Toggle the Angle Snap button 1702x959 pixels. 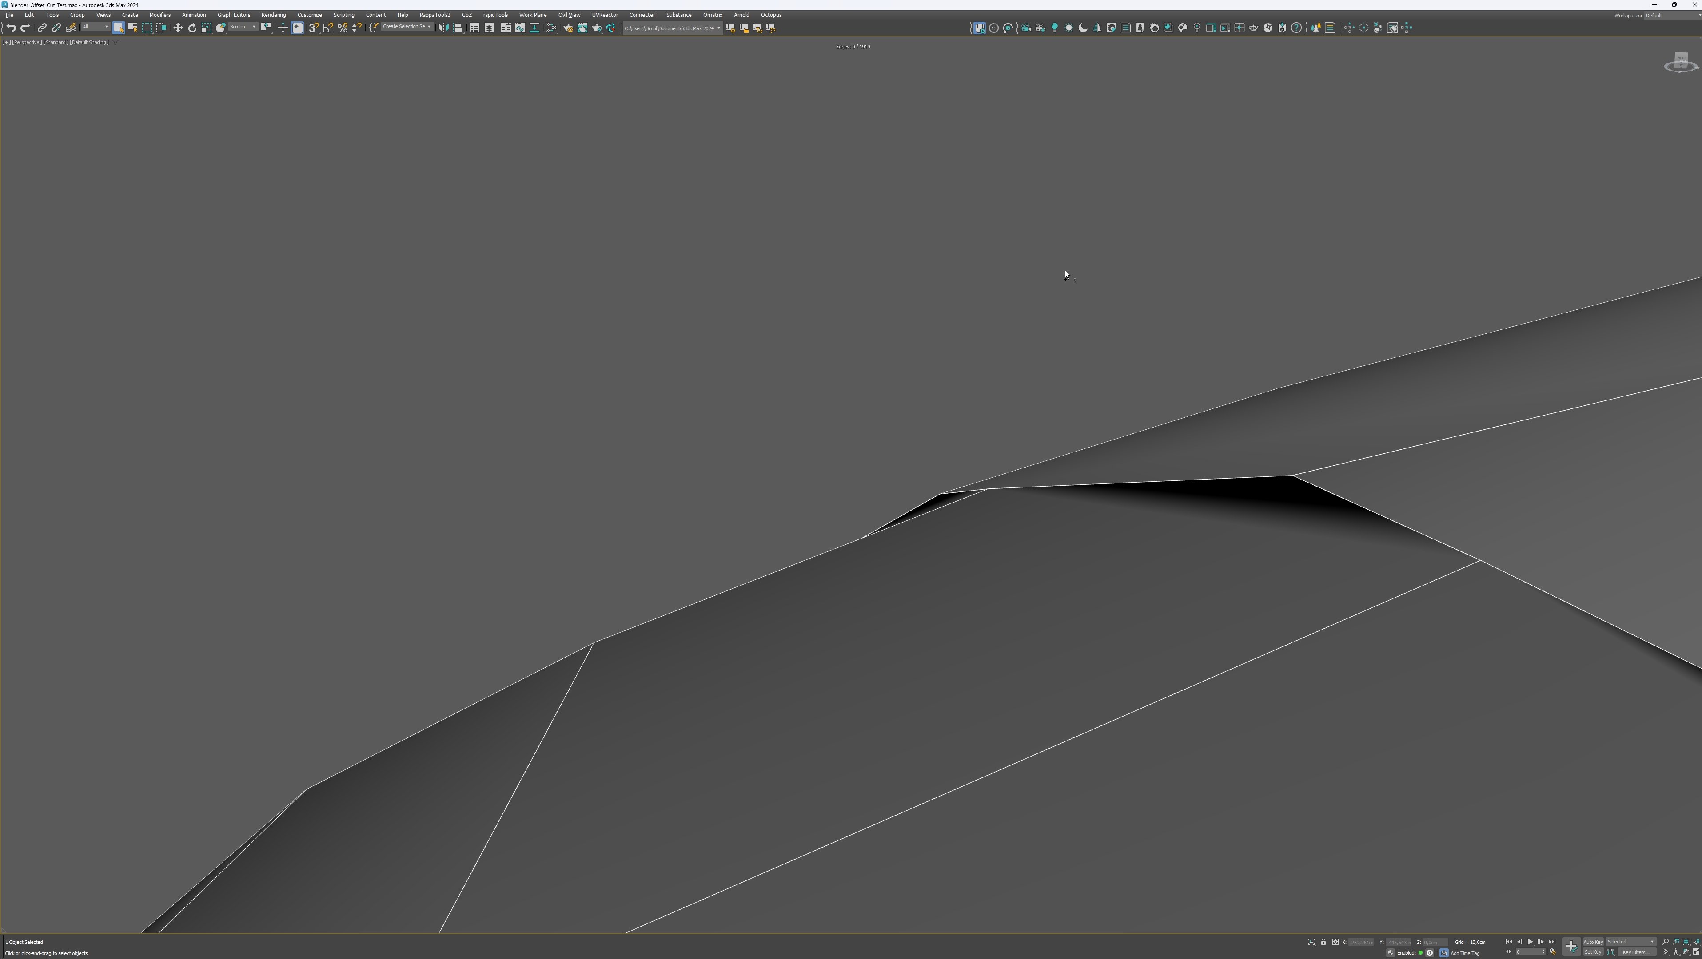[x=328, y=28]
